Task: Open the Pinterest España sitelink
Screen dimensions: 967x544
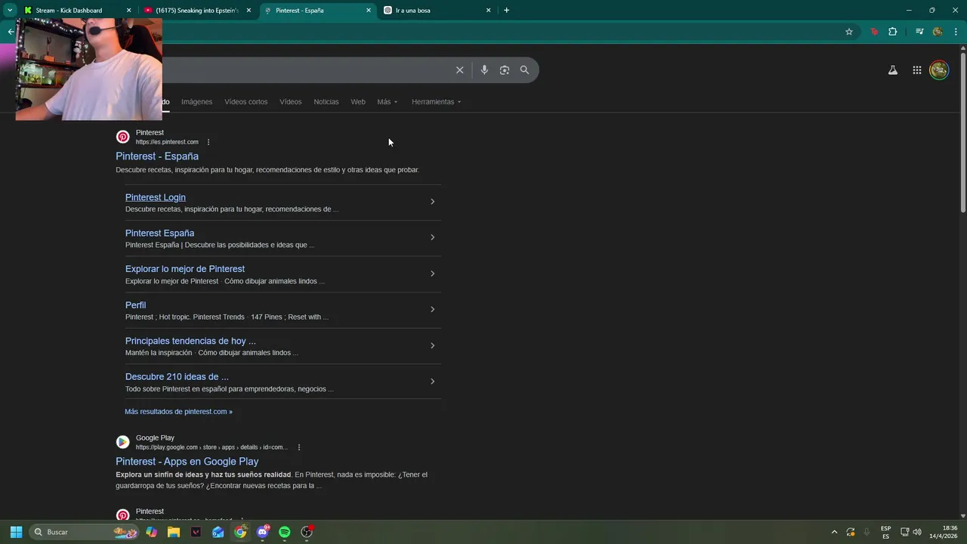Action: pos(159,233)
